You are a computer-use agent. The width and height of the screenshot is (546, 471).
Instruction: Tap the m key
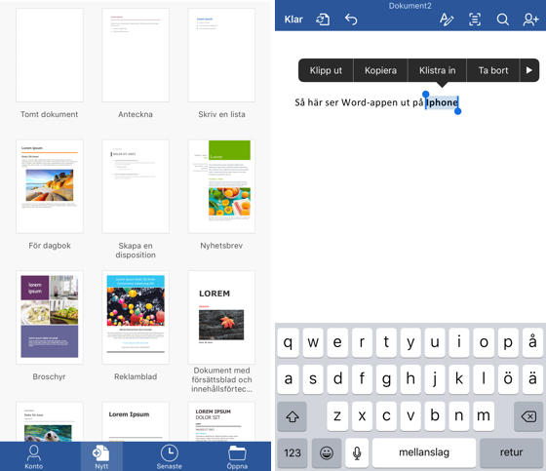[484, 416]
